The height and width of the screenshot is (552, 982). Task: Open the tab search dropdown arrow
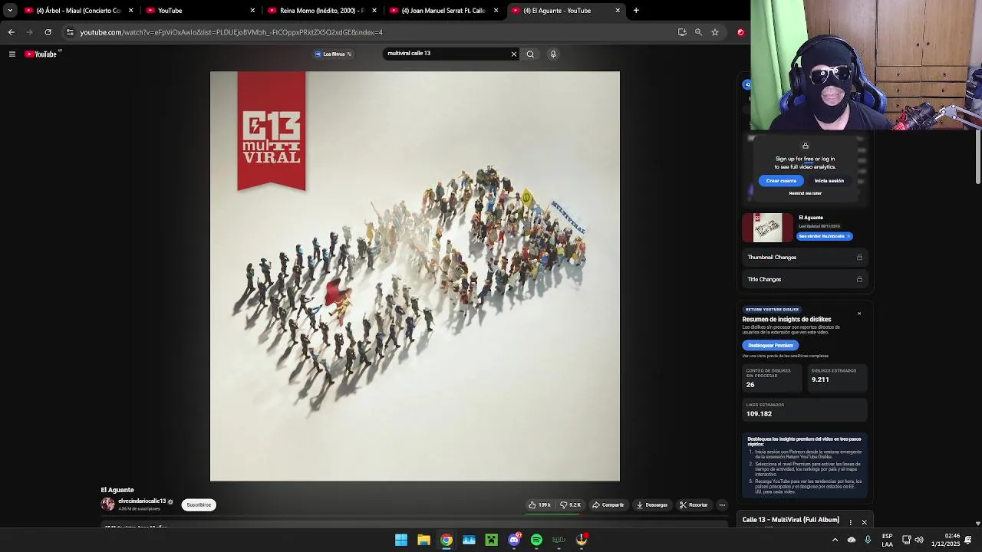9,10
